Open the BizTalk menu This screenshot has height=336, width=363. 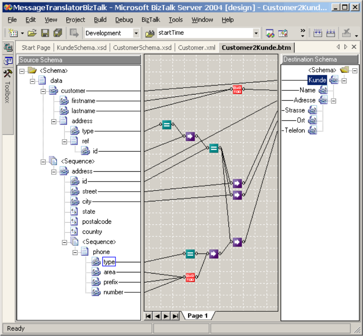151,20
